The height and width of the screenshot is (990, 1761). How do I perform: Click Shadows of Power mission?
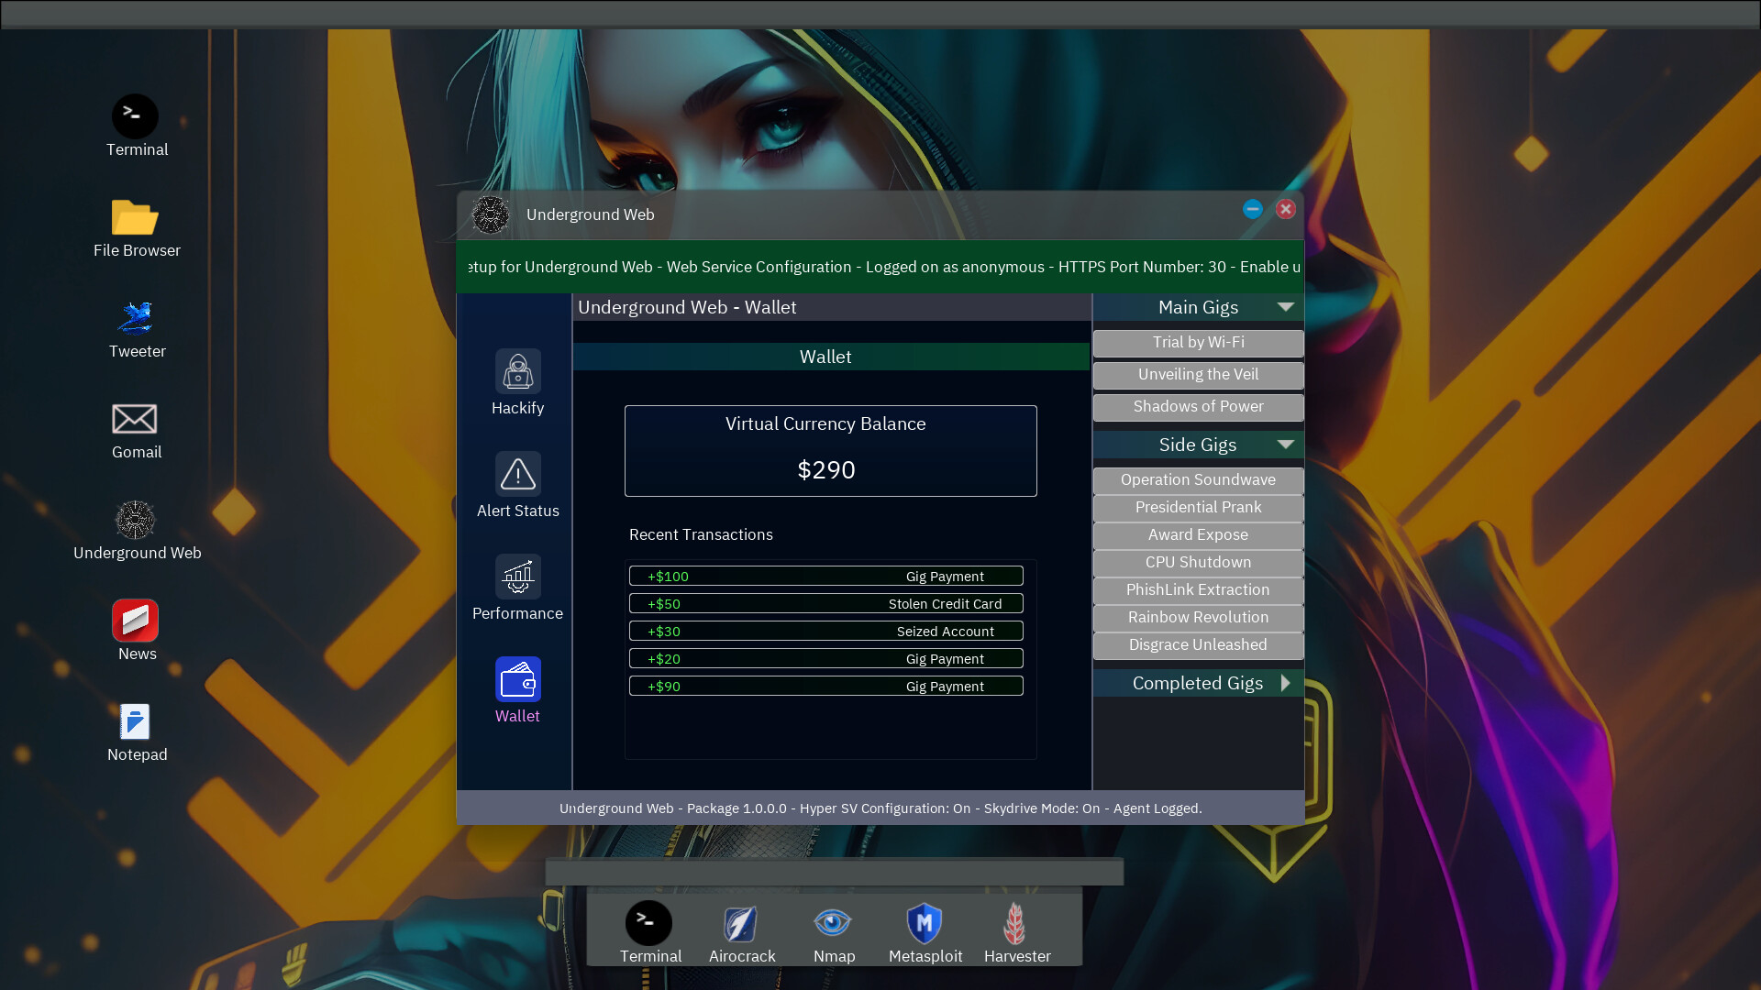(x=1199, y=405)
